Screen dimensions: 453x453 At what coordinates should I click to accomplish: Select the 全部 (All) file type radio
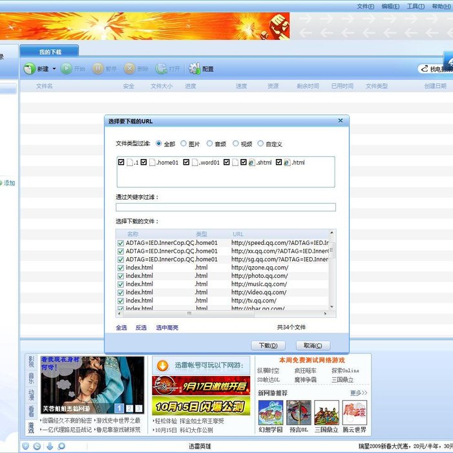tap(158, 143)
